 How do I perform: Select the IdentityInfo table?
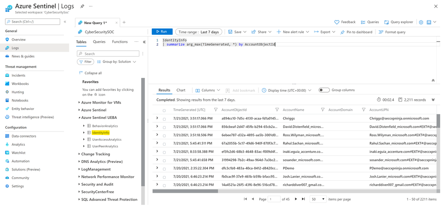pos(101,133)
